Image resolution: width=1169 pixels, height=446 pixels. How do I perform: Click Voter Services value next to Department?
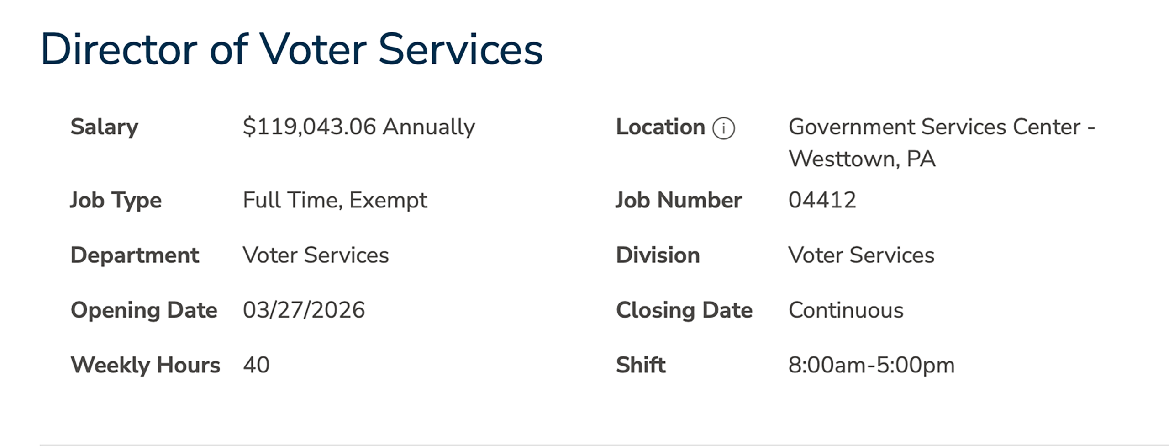tap(316, 255)
